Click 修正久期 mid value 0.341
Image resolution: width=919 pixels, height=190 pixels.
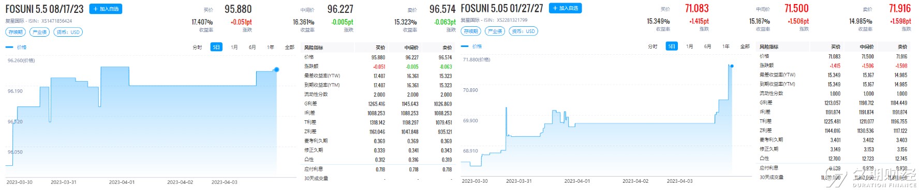413,150
